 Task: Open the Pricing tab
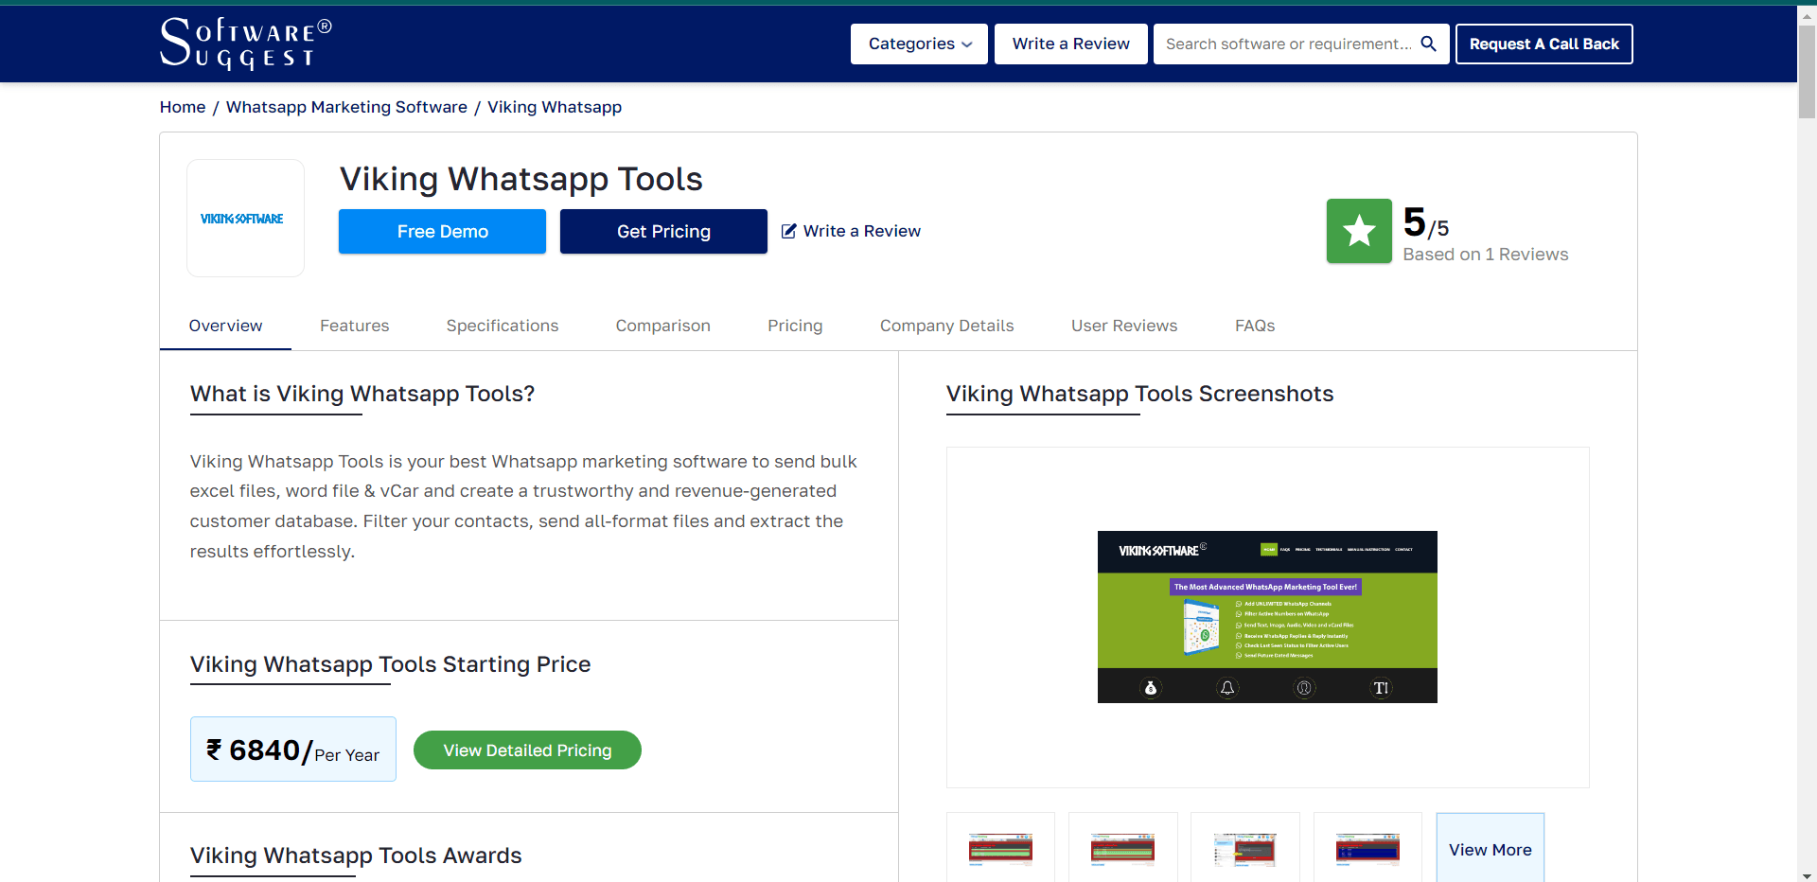795,326
